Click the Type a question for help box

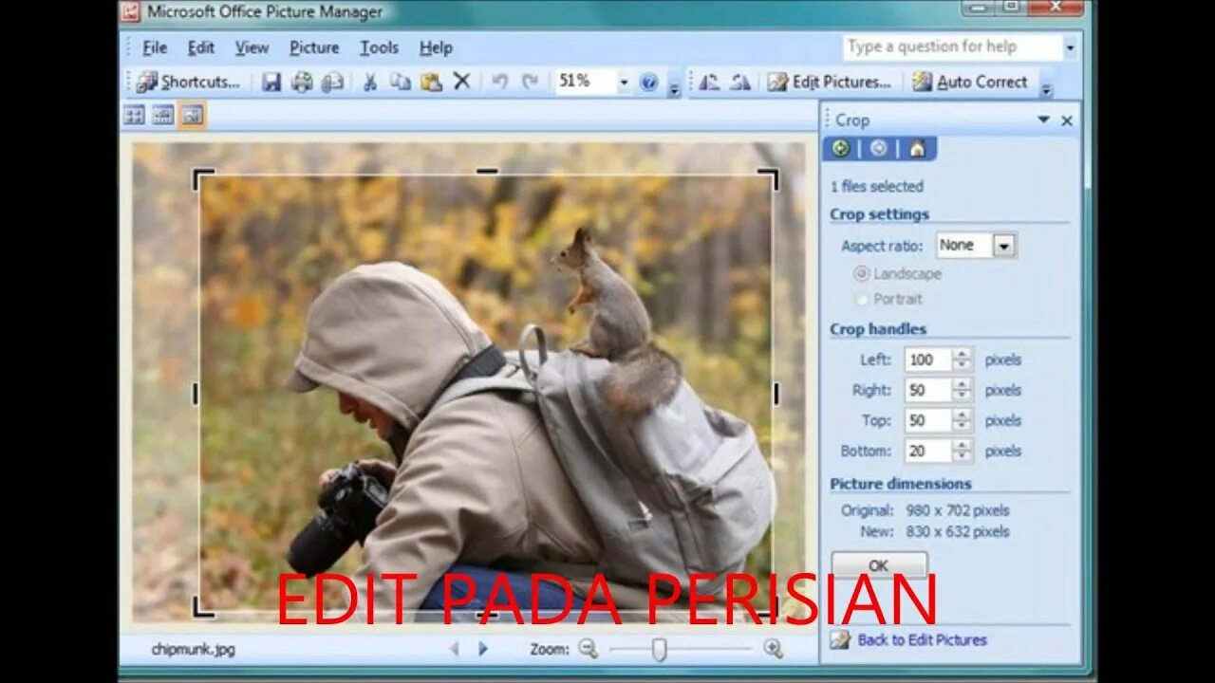[952, 47]
